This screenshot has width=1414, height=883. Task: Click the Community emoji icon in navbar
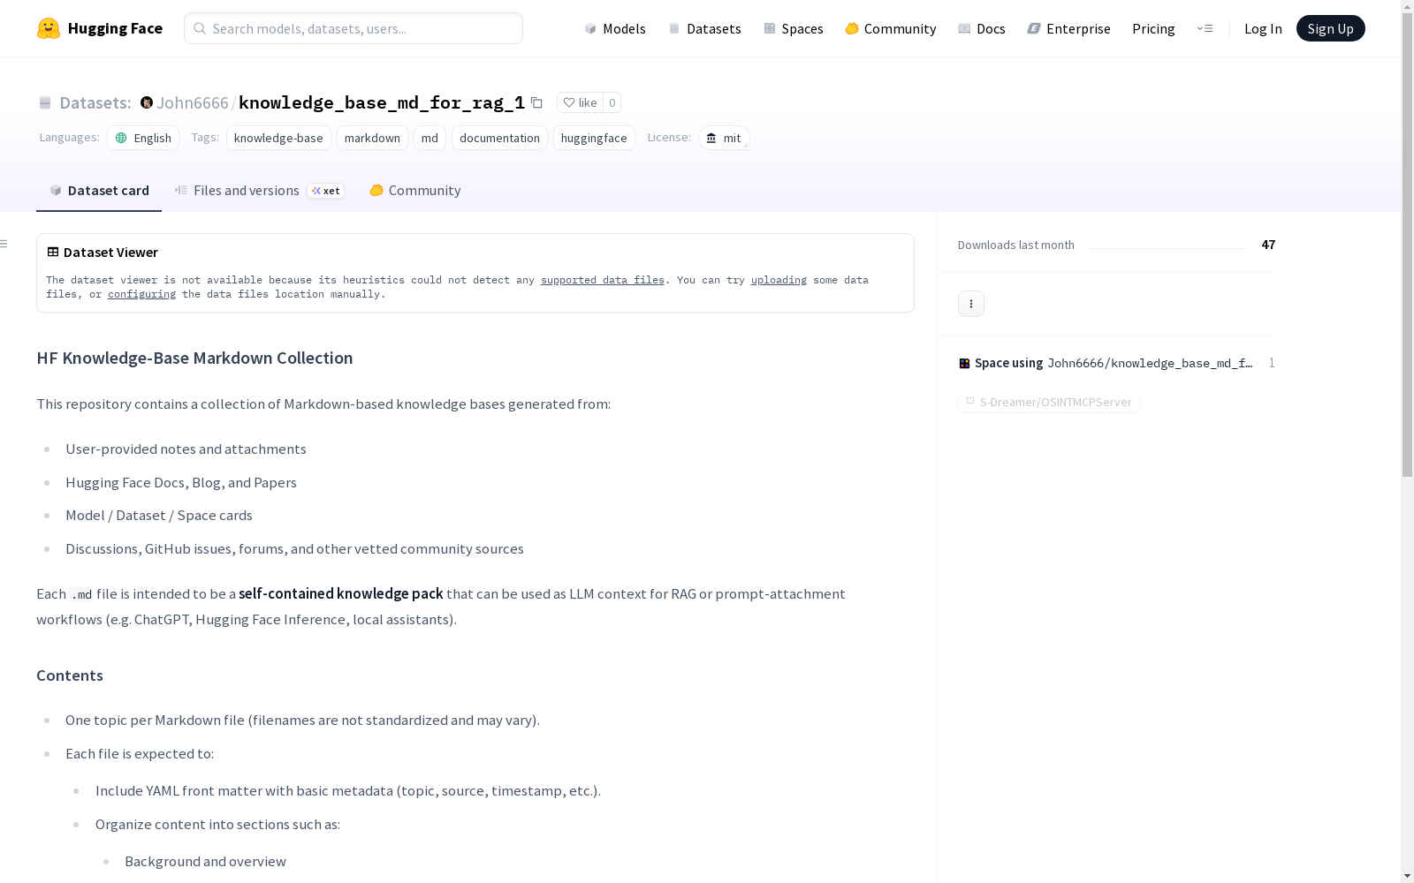tap(852, 28)
